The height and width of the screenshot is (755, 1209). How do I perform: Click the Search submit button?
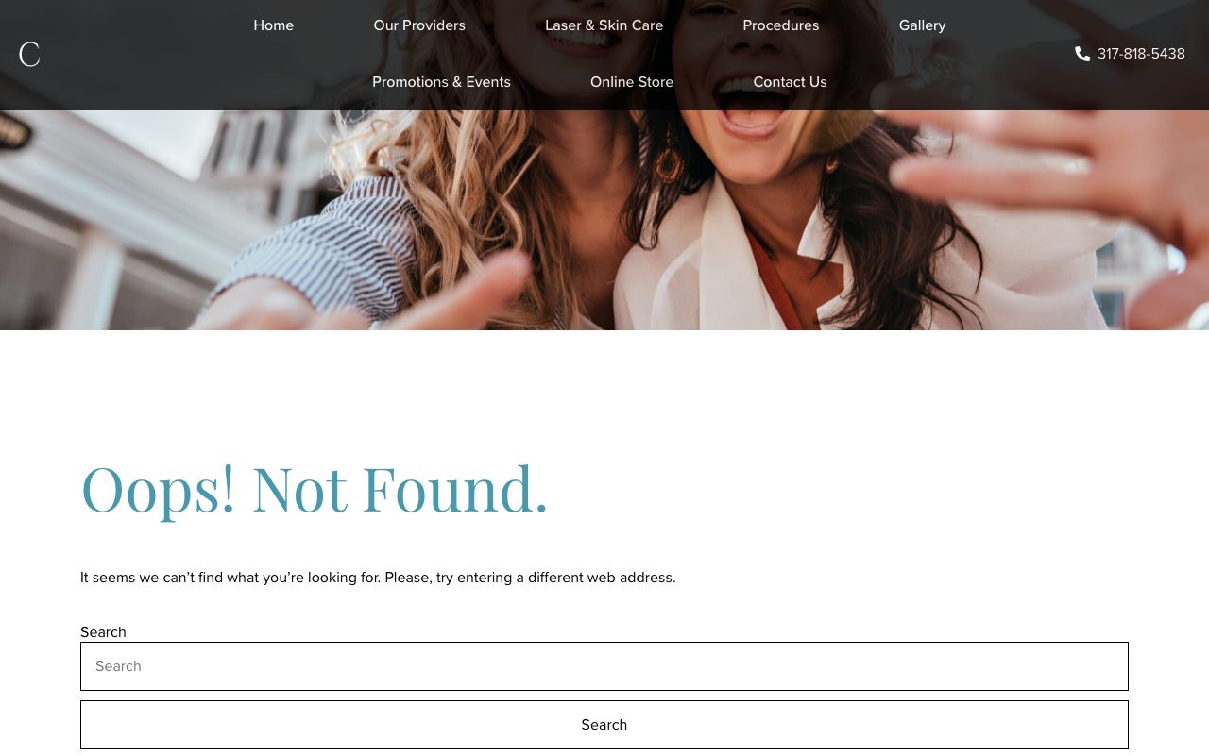pyautogui.click(x=604, y=725)
